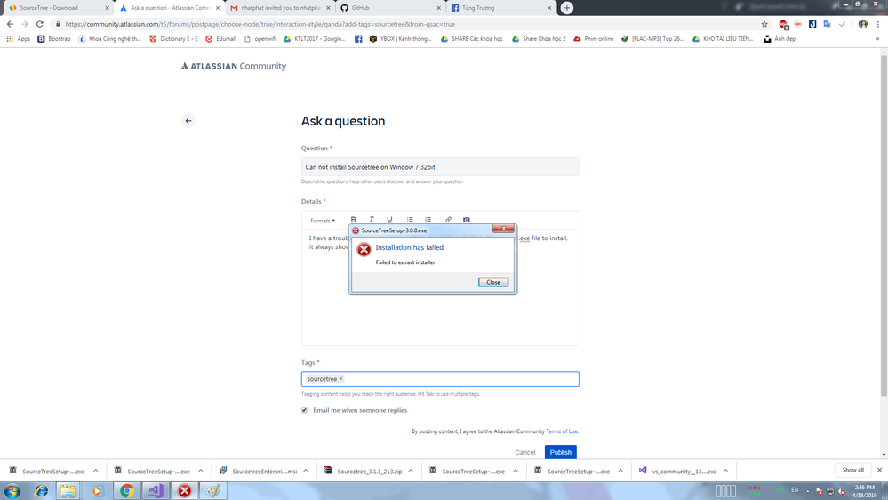Open Windows Explorer from the taskbar
This screenshot has width=888, height=500.
tap(68, 491)
